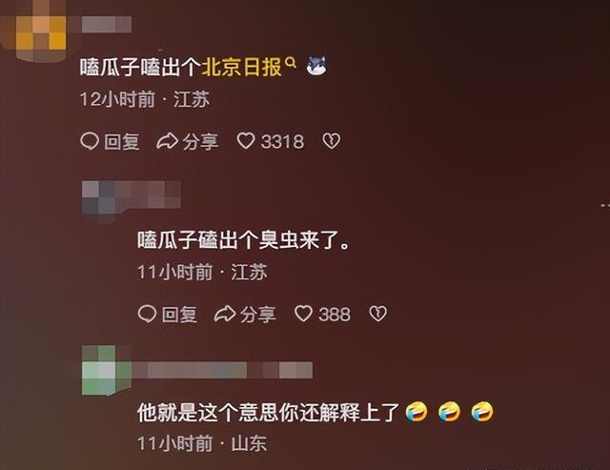Tap the cat emoji in the top comment
The height and width of the screenshot is (470, 610).
pos(316,66)
